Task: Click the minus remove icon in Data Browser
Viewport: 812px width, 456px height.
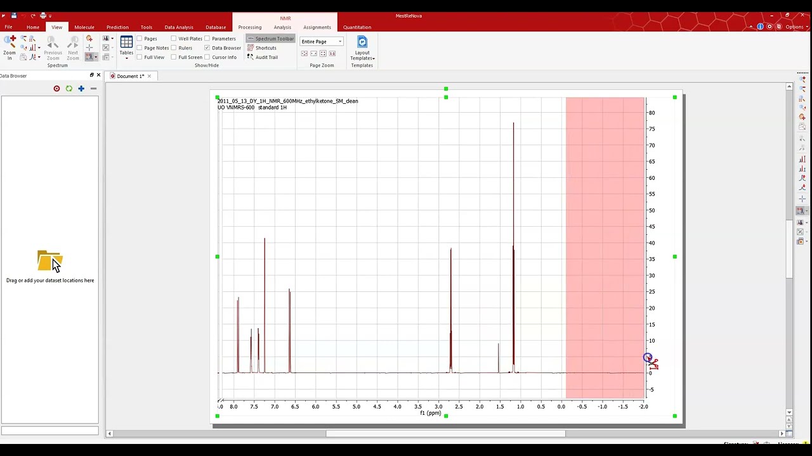Action: tap(93, 89)
